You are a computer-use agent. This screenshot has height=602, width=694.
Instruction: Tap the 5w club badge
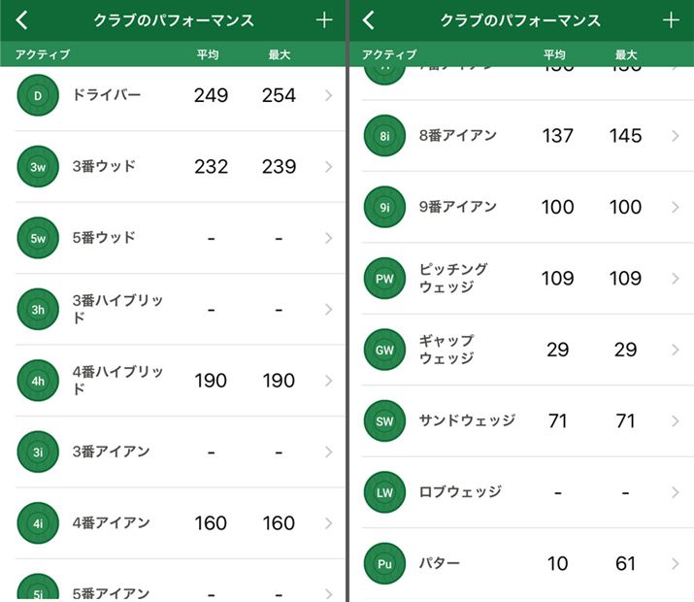38,238
